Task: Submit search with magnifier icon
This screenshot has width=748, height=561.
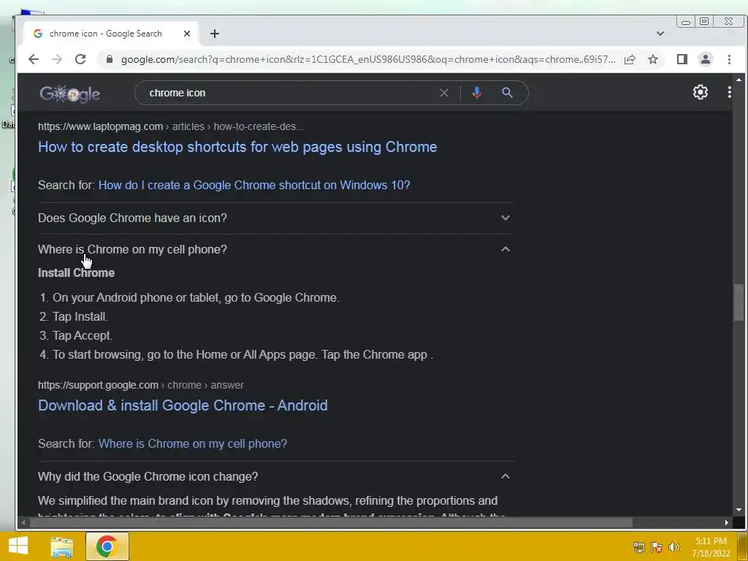Action: pyautogui.click(x=507, y=93)
